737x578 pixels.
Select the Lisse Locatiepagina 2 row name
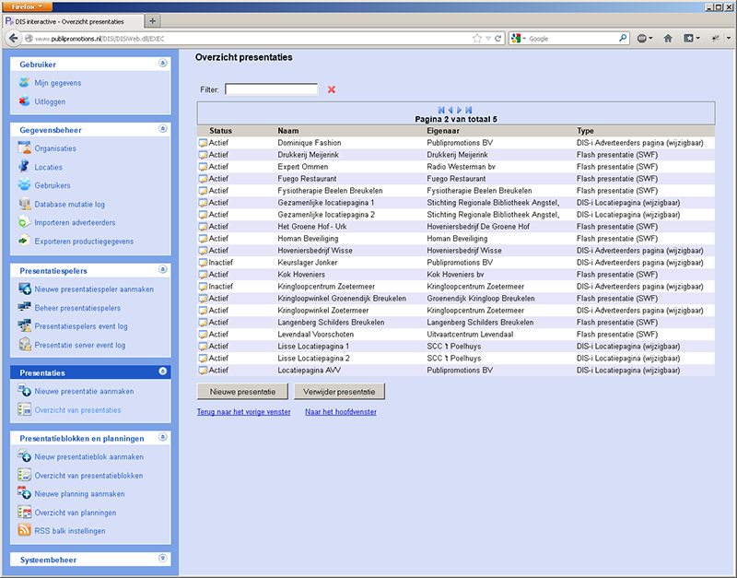point(313,359)
